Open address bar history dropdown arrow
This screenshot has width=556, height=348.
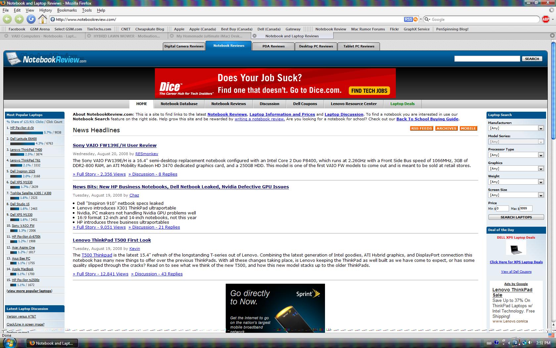[421, 19]
